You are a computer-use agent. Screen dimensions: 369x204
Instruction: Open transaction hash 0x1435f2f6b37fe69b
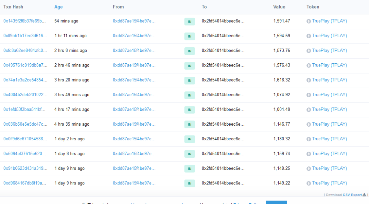25,21
